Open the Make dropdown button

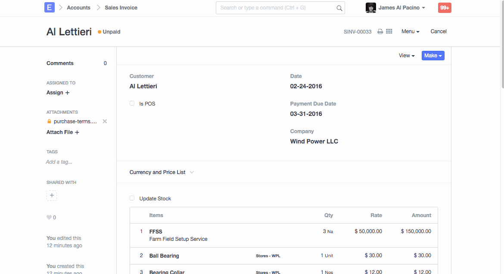[x=433, y=56]
